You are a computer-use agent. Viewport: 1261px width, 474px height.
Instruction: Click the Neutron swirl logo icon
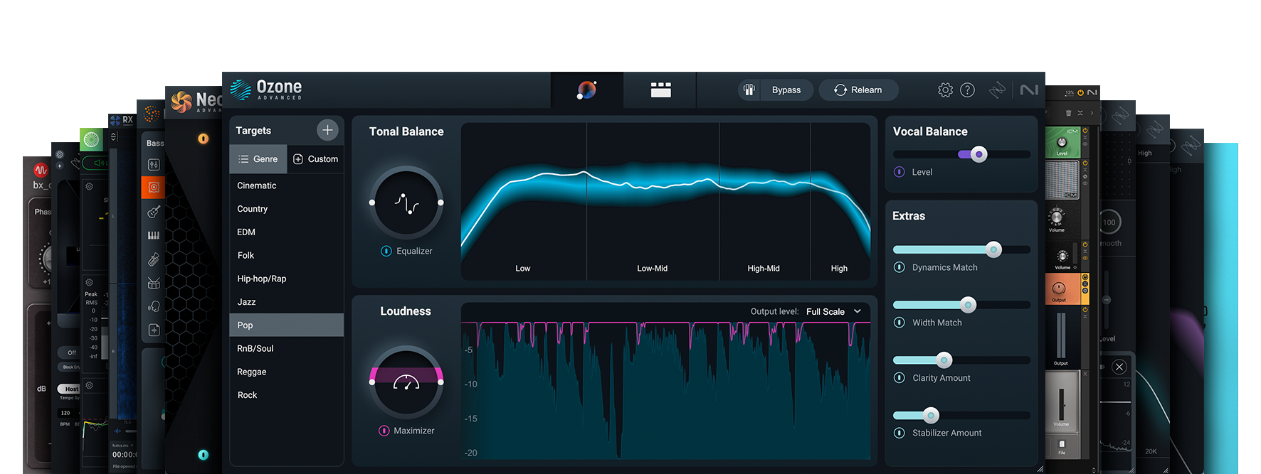181,102
